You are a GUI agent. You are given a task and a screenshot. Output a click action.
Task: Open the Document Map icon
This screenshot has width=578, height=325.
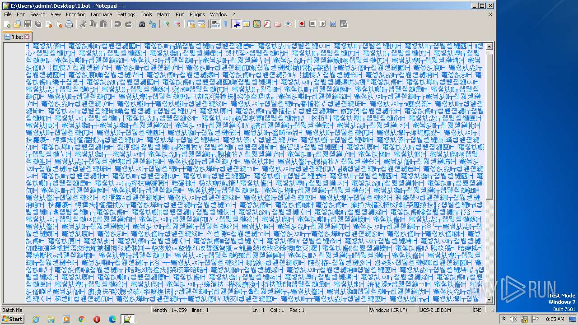click(x=257, y=24)
